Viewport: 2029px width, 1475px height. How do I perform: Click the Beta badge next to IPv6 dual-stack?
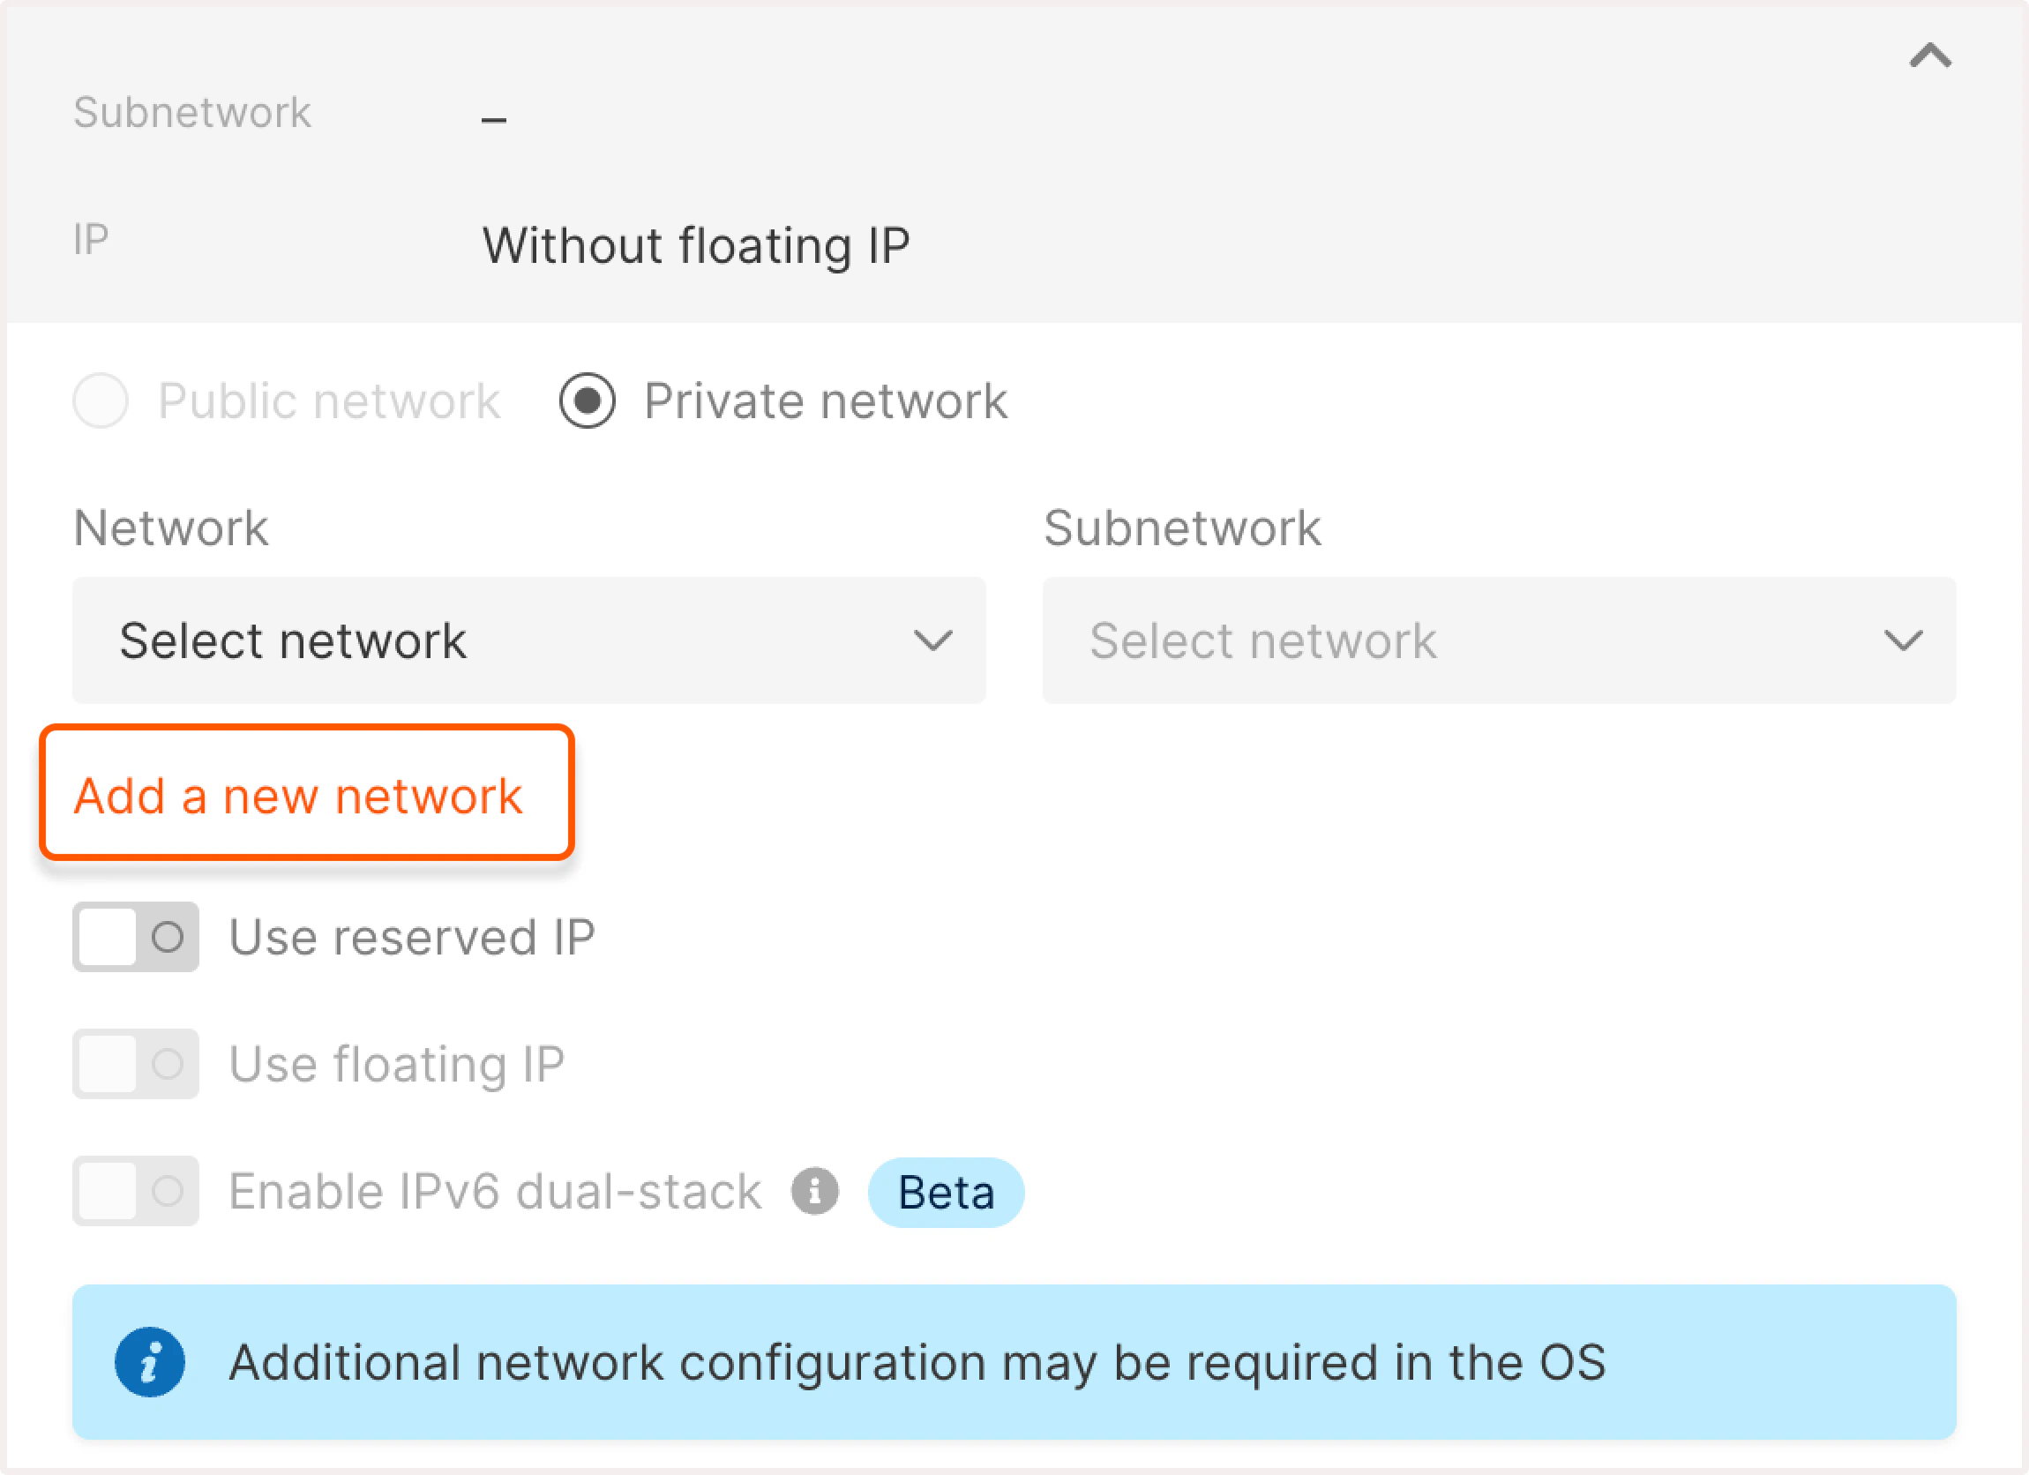tap(945, 1191)
